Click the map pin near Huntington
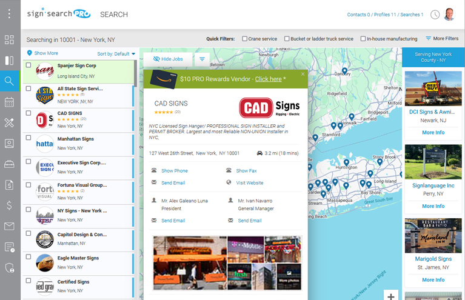Screen dimensions: 465x300 point(346,163)
